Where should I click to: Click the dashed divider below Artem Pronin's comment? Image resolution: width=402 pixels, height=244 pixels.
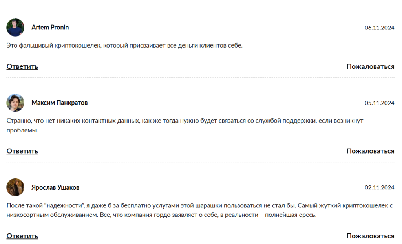[x=200, y=78]
